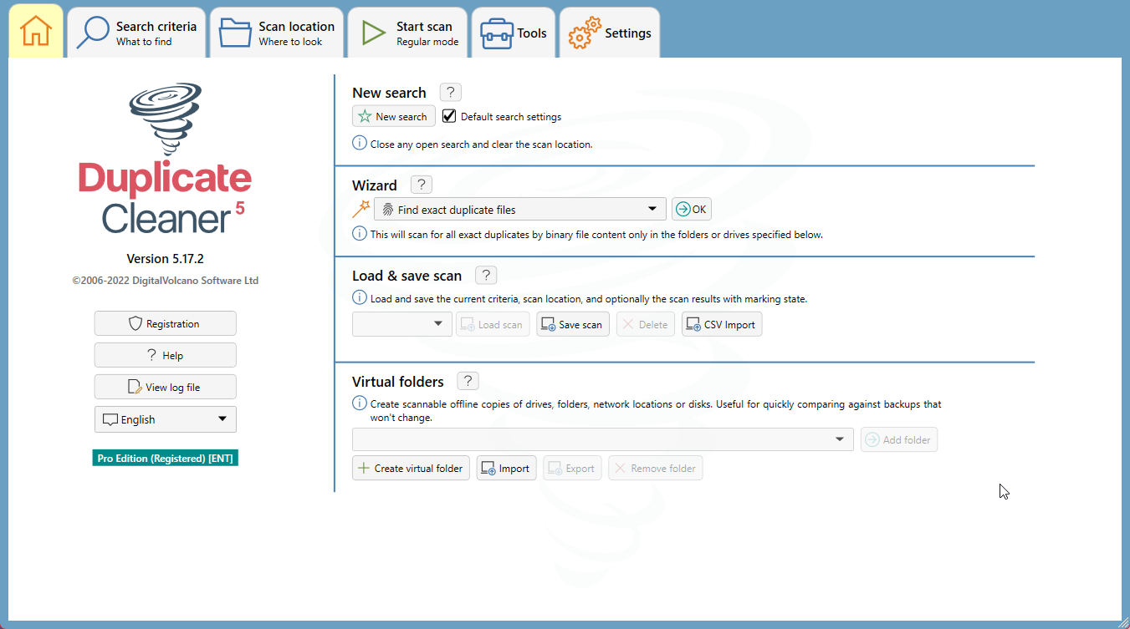Open the Tools tab
Viewport: 1130px width, 629px height.
pyautogui.click(x=514, y=33)
